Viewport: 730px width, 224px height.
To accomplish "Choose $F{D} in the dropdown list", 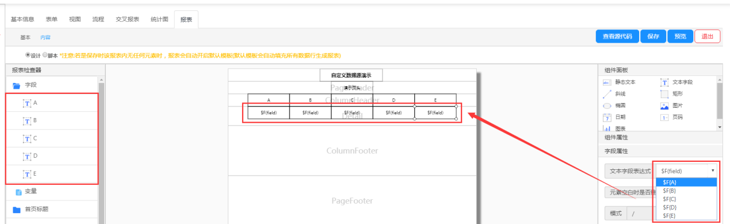I will 686,207.
